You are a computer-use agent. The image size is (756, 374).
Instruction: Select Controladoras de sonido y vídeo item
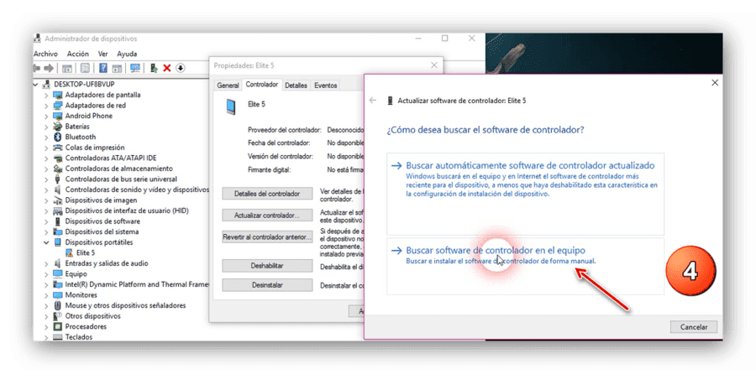[137, 190]
